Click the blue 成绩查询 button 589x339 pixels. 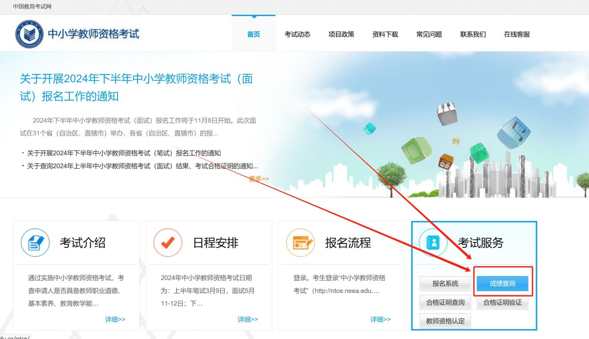[x=503, y=284]
